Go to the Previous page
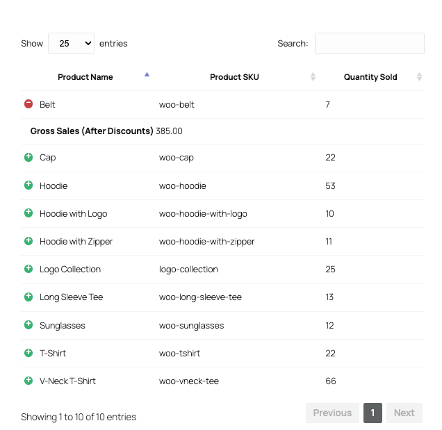442x430 pixels. tap(332, 413)
